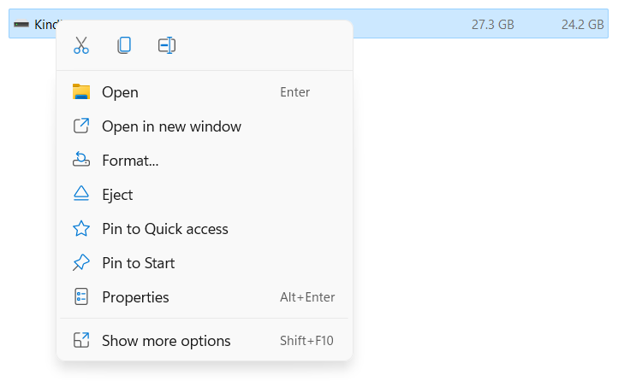Eject the Kindle drive

117,195
